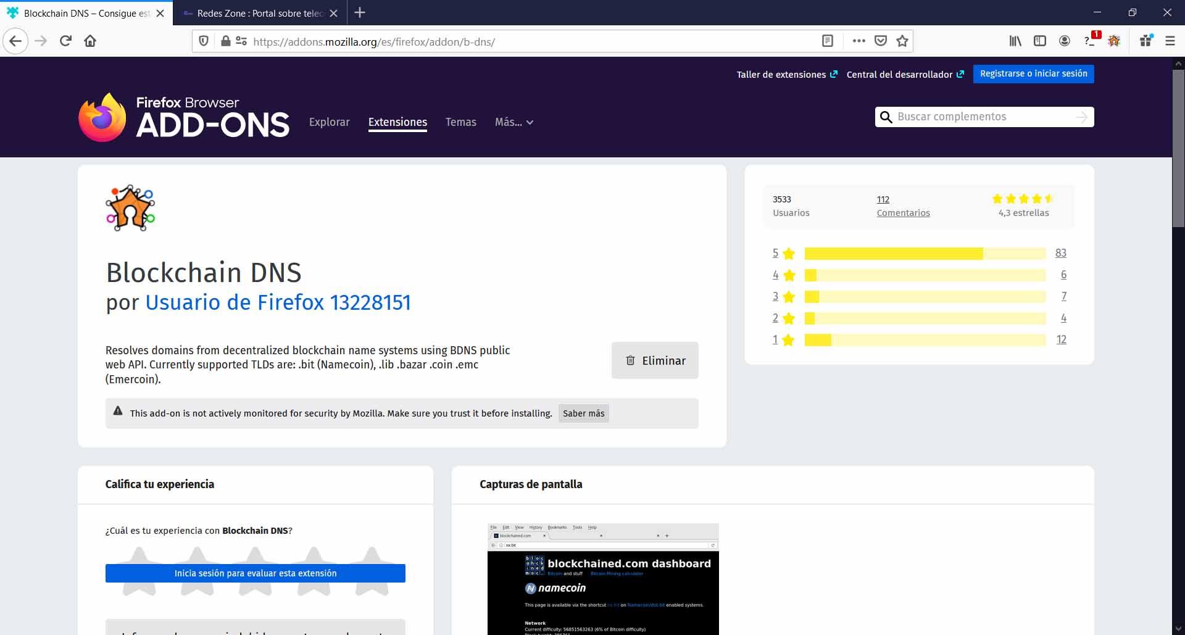1185x635 pixels.
Task: Switch to Blockchain DNS tab
Action: point(86,13)
